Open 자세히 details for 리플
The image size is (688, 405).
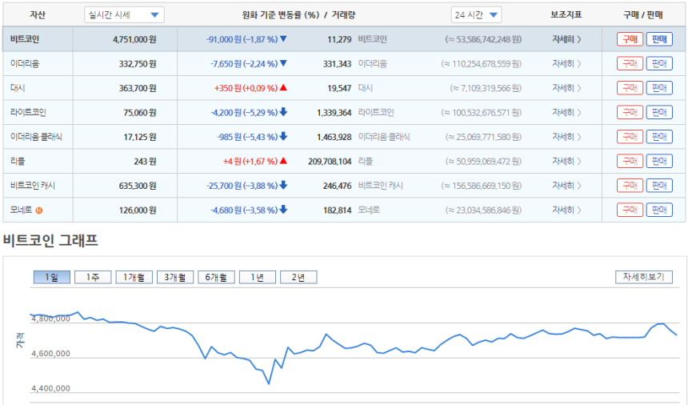pyautogui.click(x=566, y=161)
